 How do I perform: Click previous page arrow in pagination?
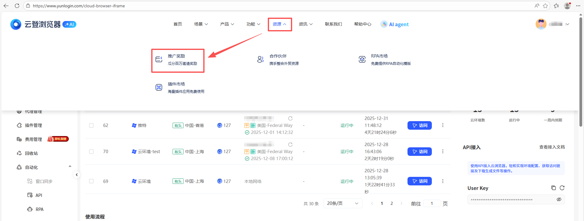[x=372, y=203]
